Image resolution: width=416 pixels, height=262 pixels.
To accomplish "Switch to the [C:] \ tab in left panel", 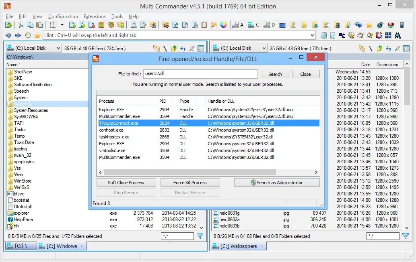I will pos(20,246).
